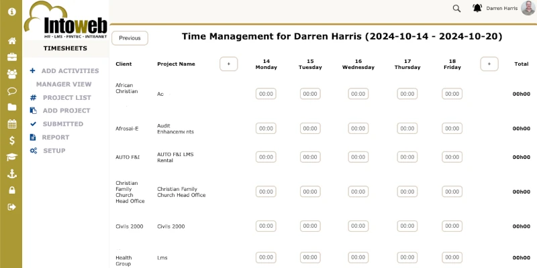Click 'AUTO F&I LMS Rental' project name
The image size is (537, 268).
[175, 157]
